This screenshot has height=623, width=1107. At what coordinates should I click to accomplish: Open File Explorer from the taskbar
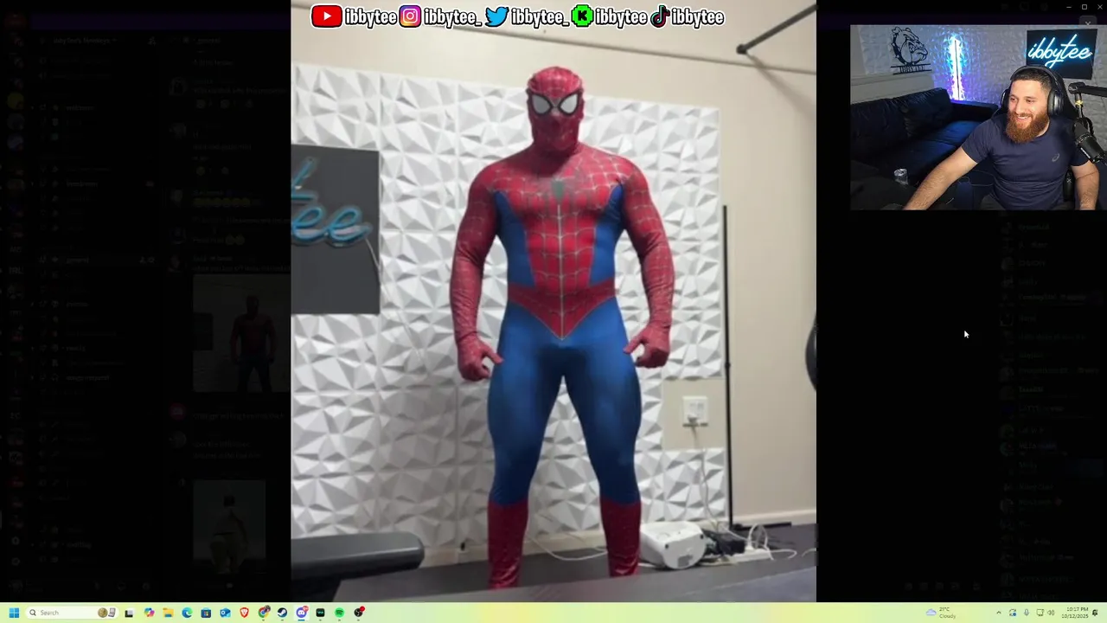(168, 613)
